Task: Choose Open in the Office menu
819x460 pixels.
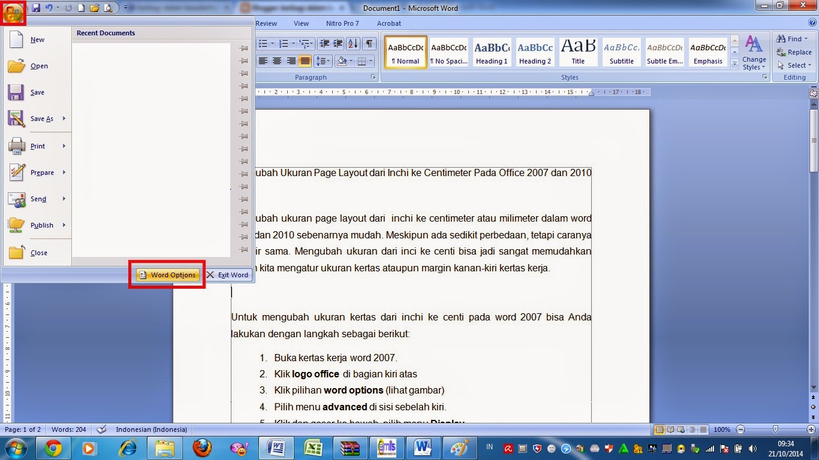Action: click(x=37, y=66)
